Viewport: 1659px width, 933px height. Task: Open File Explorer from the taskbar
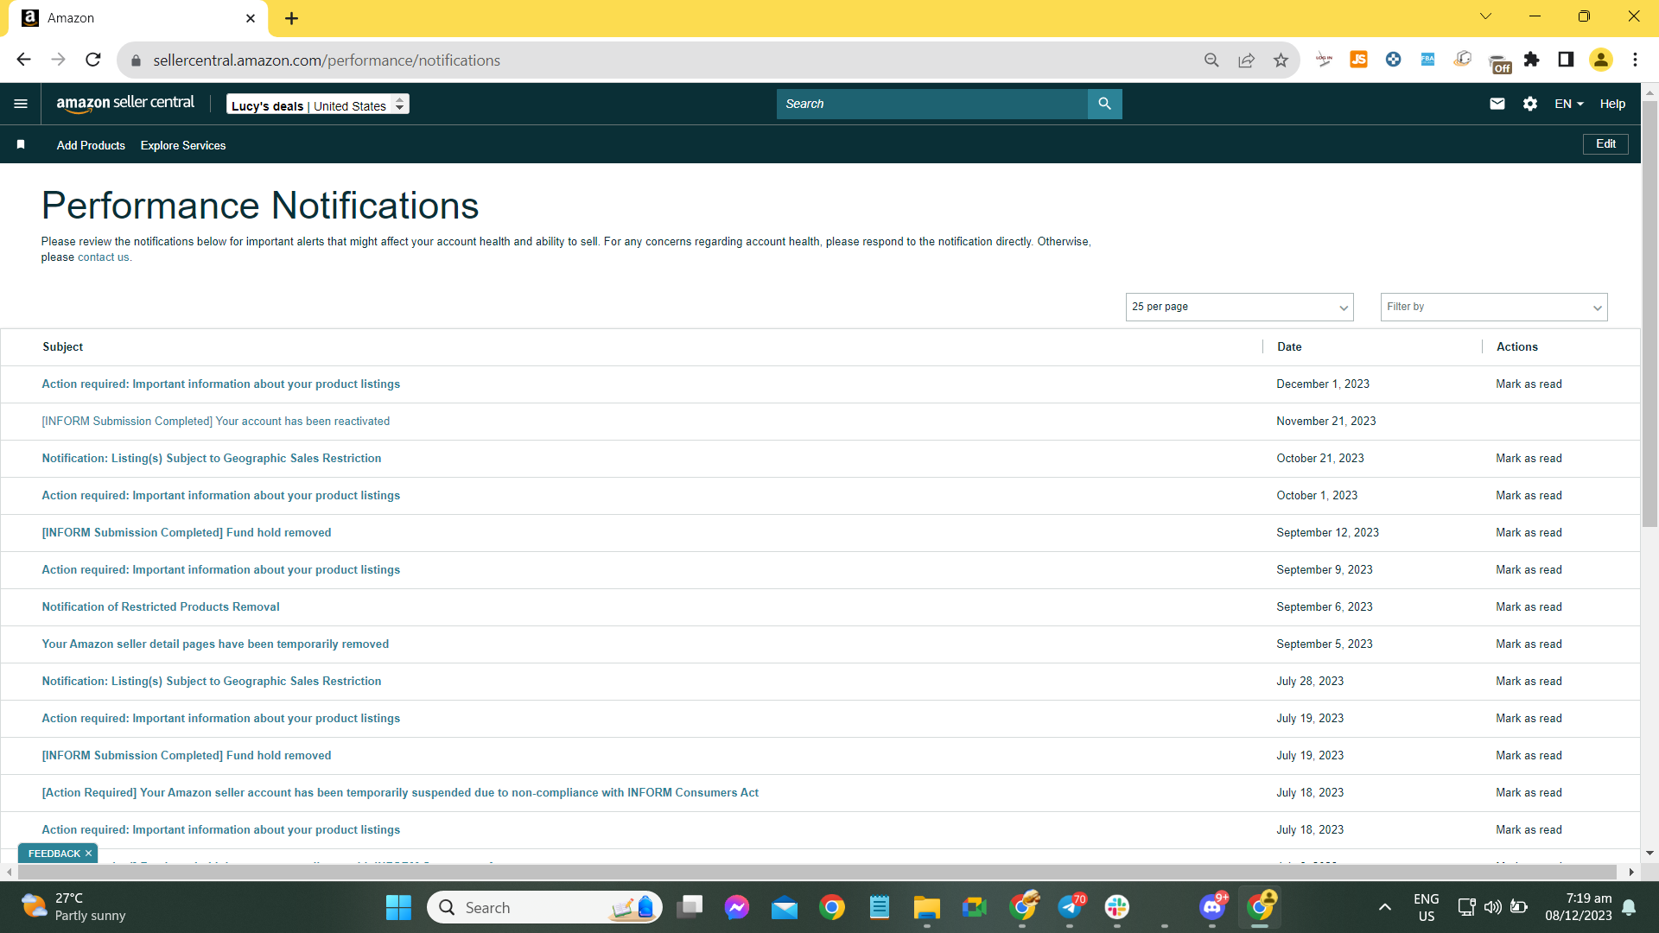pos(926,907)
